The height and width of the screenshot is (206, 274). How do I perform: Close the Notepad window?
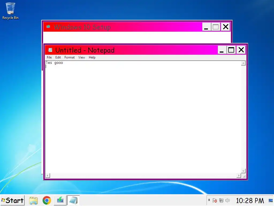241,50
